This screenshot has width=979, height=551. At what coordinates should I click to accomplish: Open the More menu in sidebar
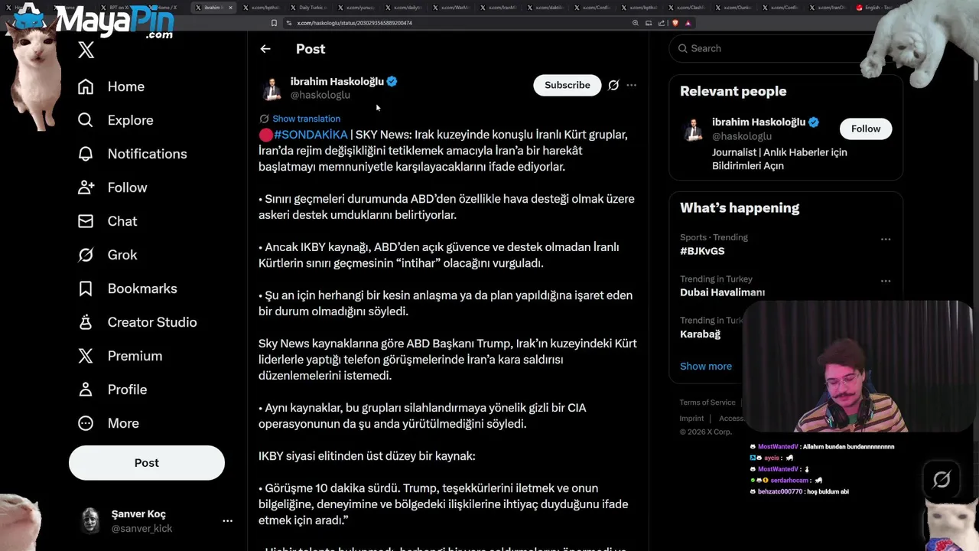point(109,423)
